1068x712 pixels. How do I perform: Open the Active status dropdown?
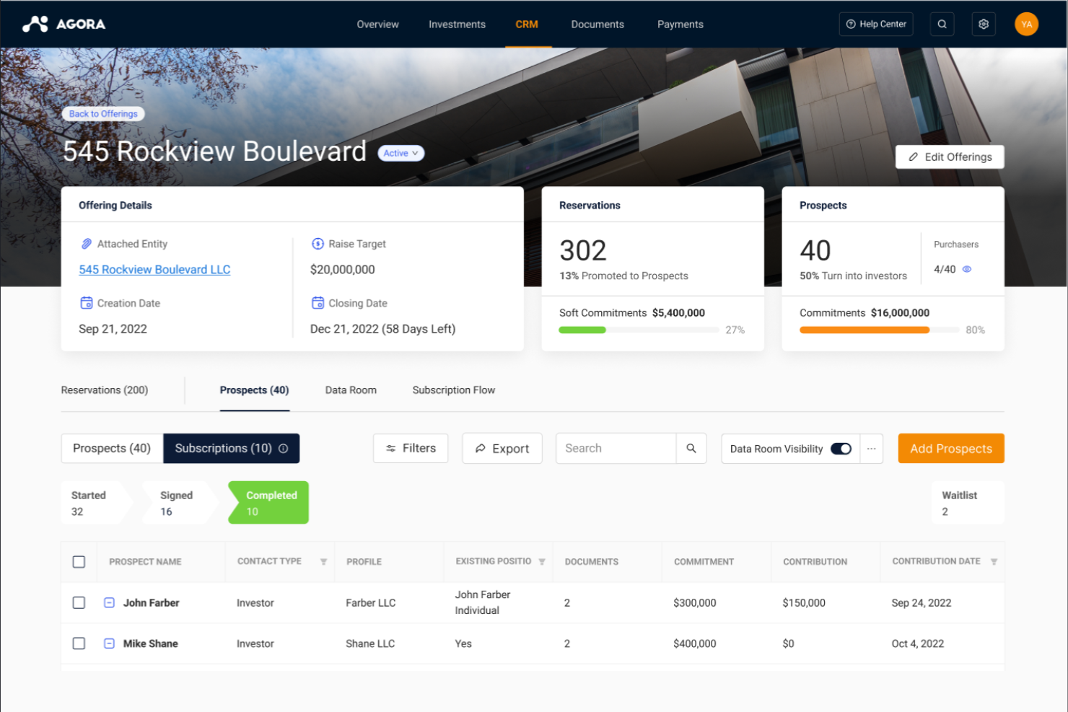(401, 153)
